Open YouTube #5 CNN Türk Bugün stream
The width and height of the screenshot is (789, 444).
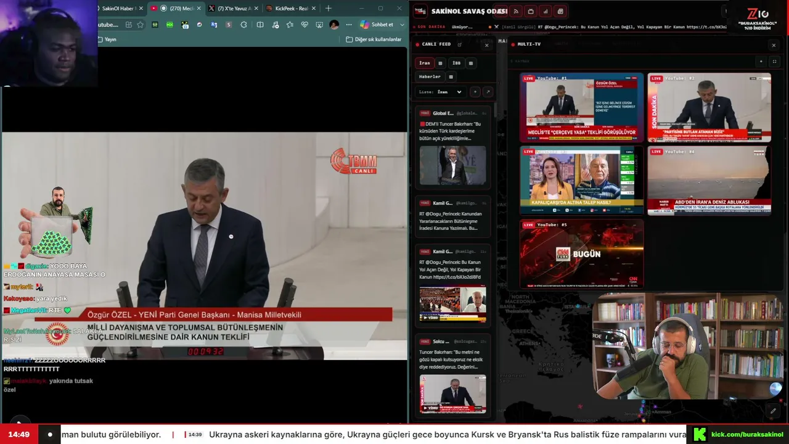point(581,253)
